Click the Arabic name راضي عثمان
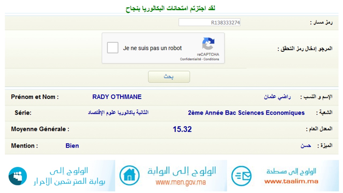The image size is (343, 193). point(277,97)
